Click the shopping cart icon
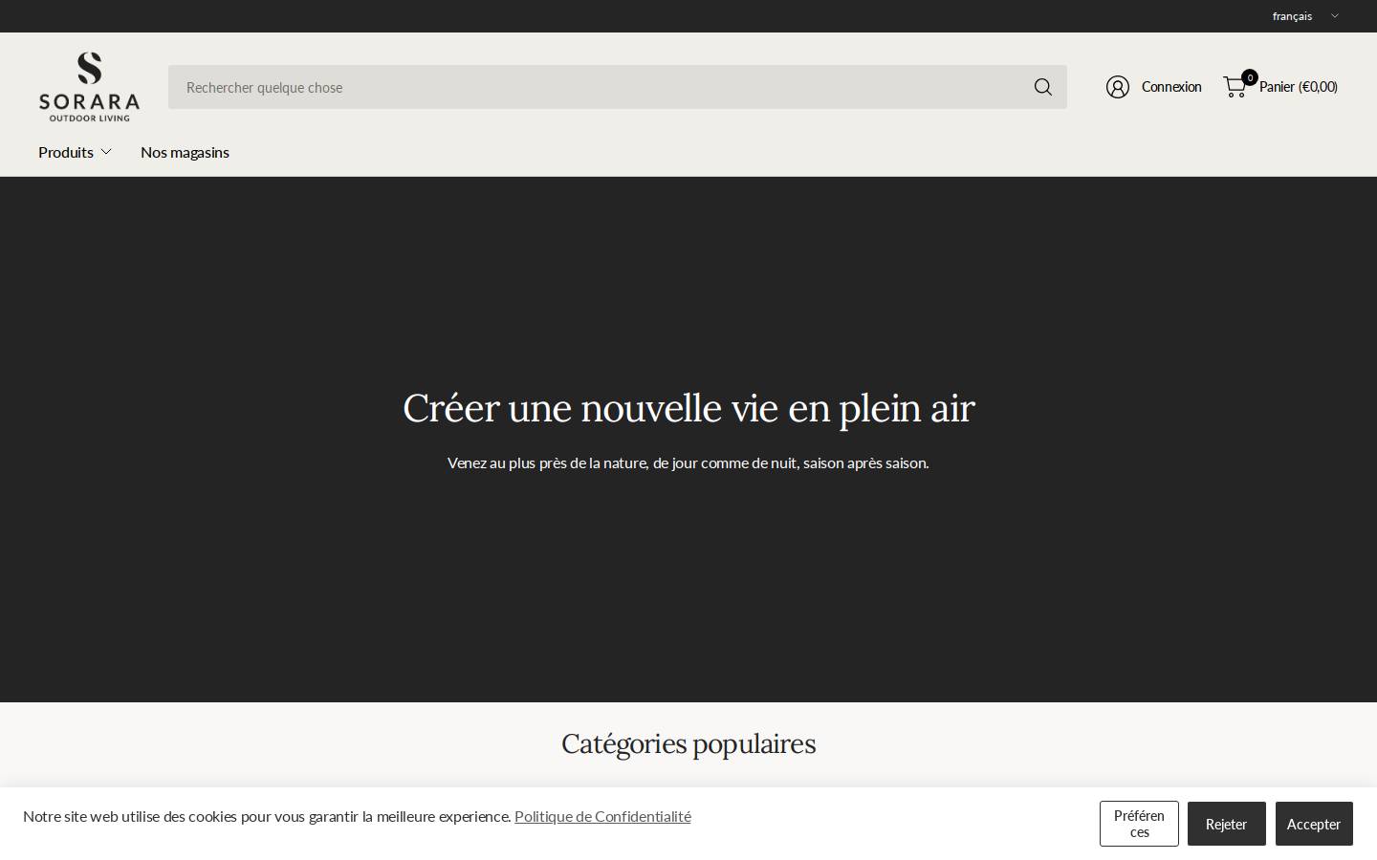This screenshot has height=860, width=1377. coord(1235,87)
